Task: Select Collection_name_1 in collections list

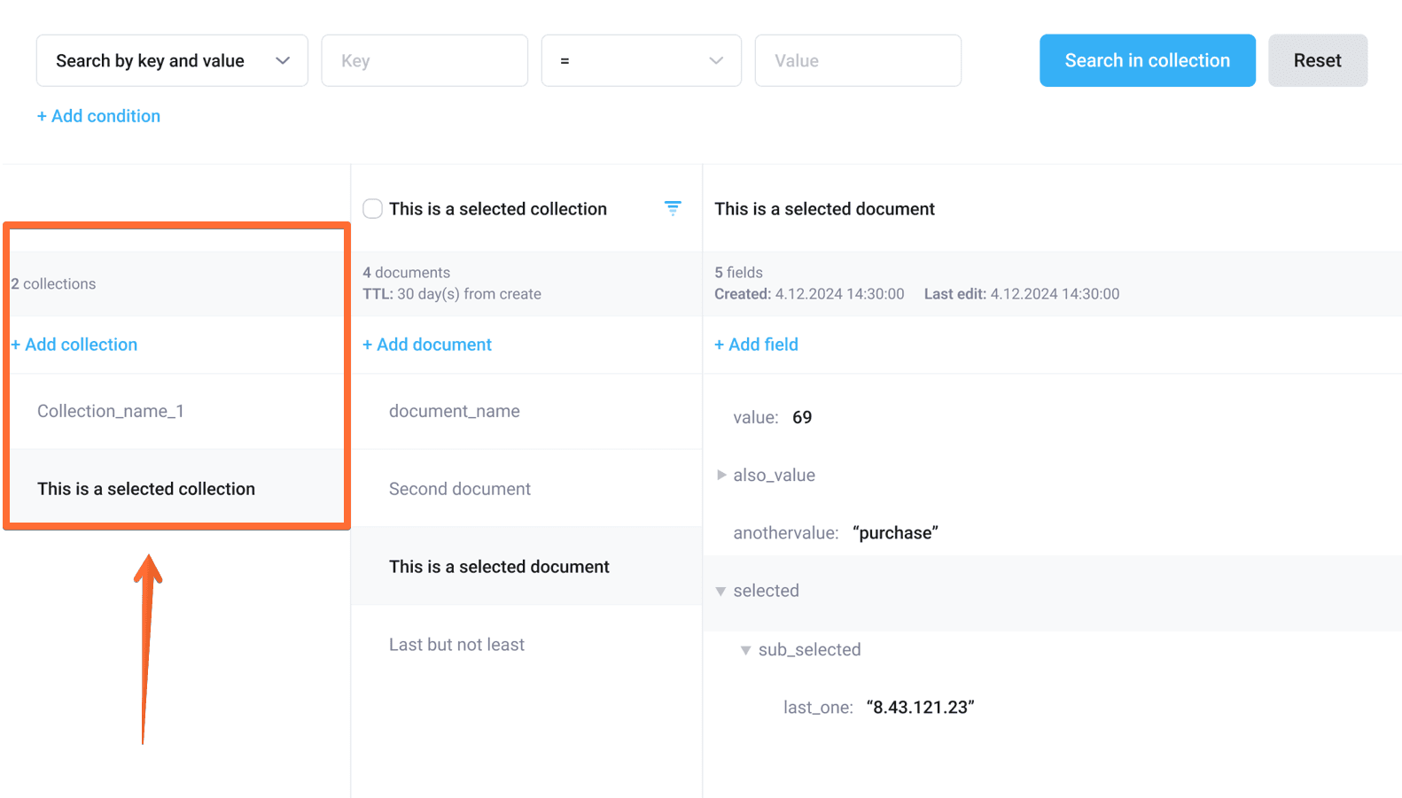Action: [111, 411]
